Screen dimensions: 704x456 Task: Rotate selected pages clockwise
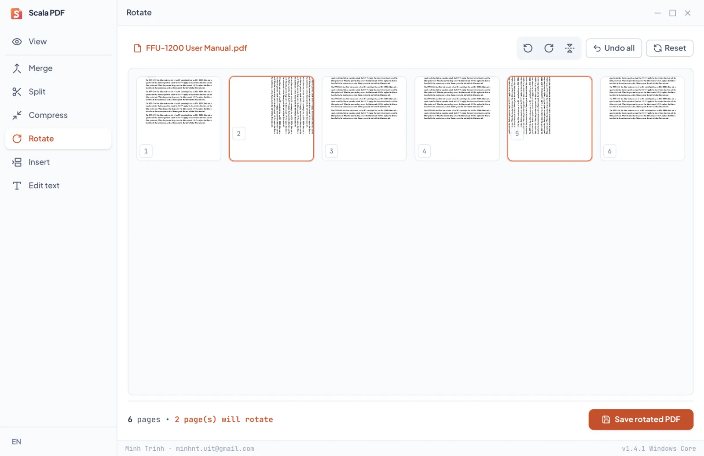coord(549,48)
